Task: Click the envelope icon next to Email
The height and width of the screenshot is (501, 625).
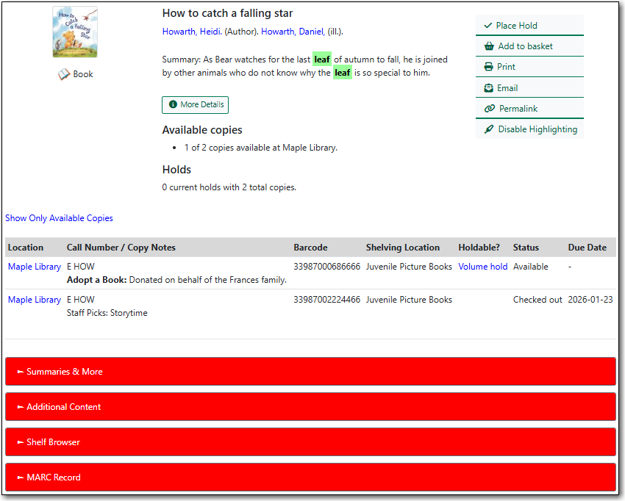Action: (488, 87)
